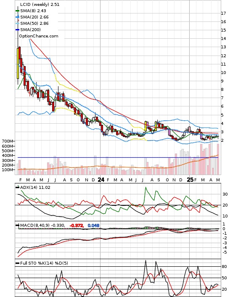
Task: Click the MACD(8,40,9) -0.330 indicator label
Action: (42, 225)
